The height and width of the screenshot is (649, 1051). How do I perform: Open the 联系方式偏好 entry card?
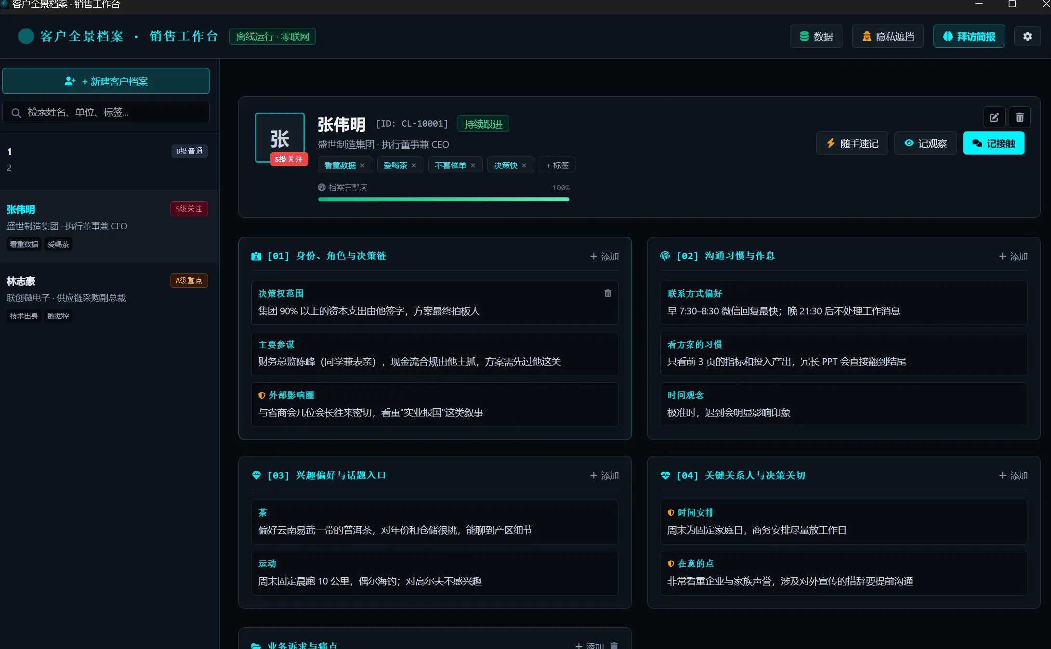tap(843, 303)
